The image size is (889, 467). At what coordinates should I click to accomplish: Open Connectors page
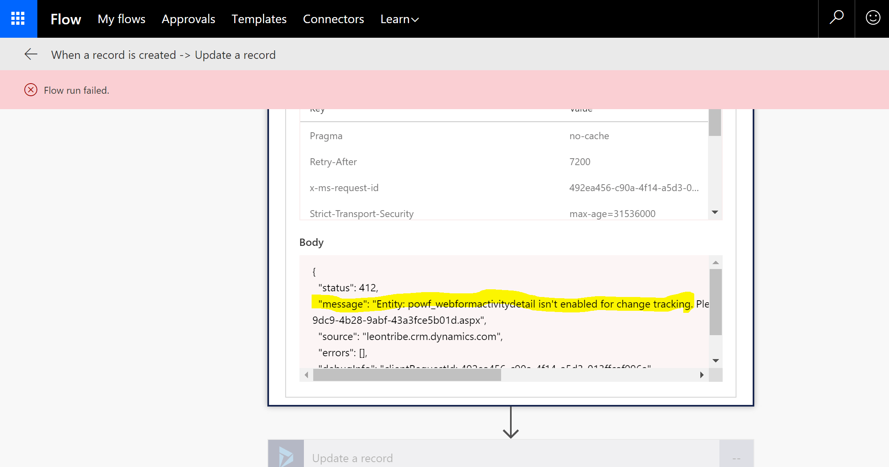(x=333, y=19)
